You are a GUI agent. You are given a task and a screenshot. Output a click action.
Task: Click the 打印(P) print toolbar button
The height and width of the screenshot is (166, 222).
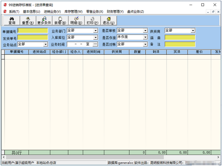tap(93, 21)
